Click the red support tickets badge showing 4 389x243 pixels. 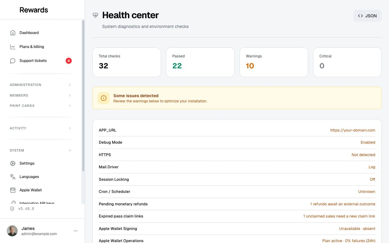pos(69,61)
